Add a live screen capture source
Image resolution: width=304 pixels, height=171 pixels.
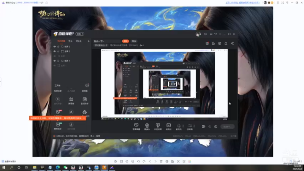136,127
